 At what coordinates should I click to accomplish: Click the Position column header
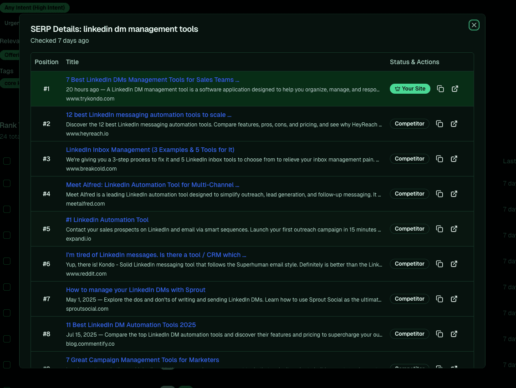coord(46,62)
